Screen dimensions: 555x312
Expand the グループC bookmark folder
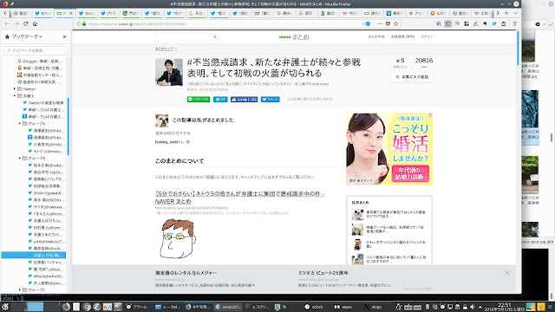(20, 289)
